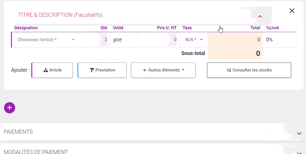Click the Sous-total amount box
Image resolution: width=306 pixels, height=154 pixels.
(235, 53)
